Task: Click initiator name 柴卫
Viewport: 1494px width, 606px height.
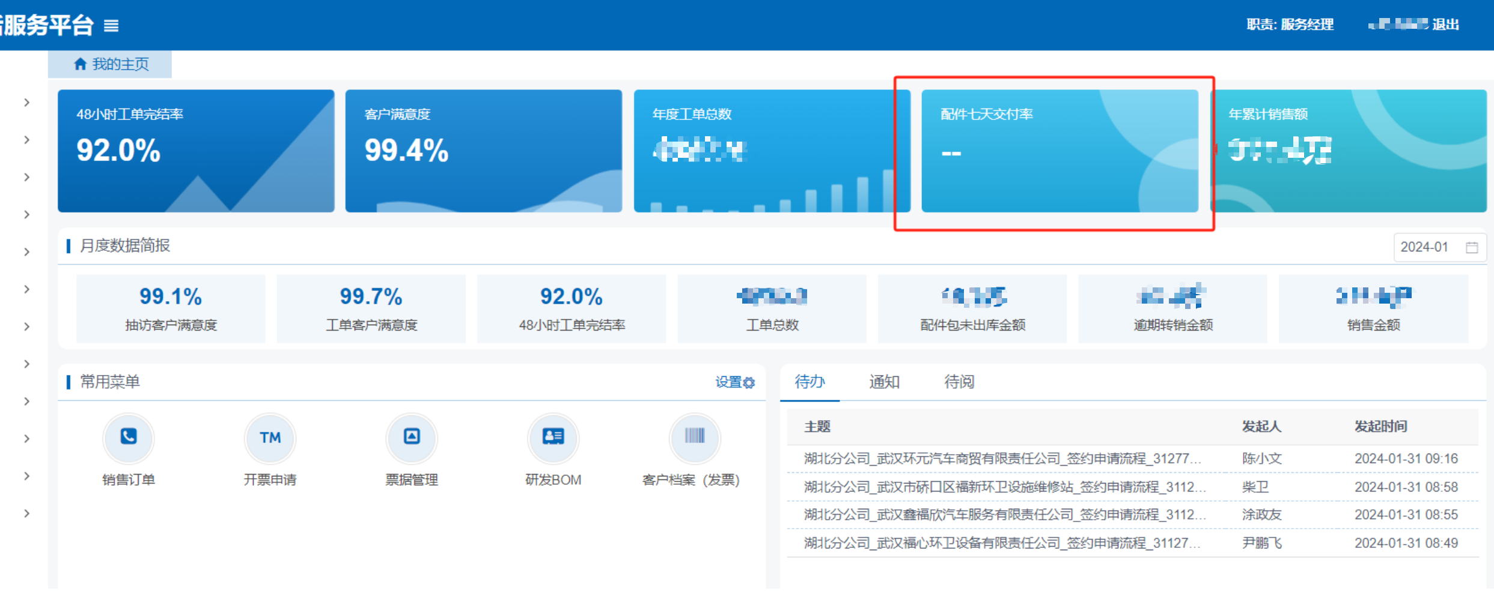Action: point(1255,487)
